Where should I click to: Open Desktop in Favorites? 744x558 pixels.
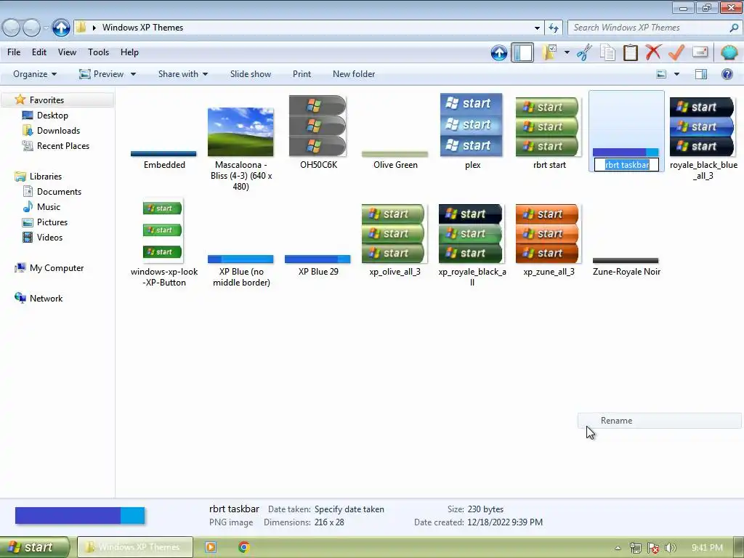(x=52, y=116)
